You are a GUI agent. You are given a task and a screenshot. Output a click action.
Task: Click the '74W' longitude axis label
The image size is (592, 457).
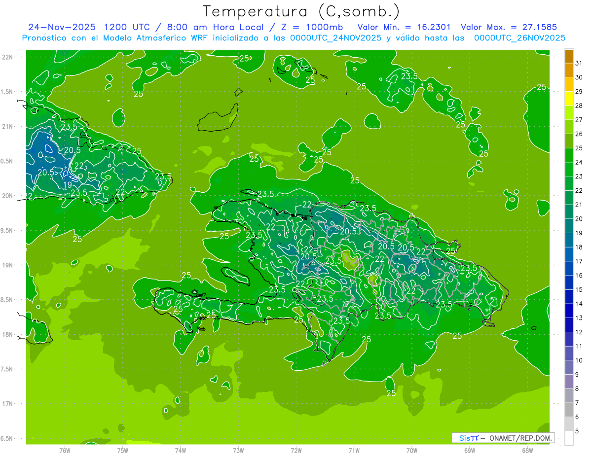180,451
